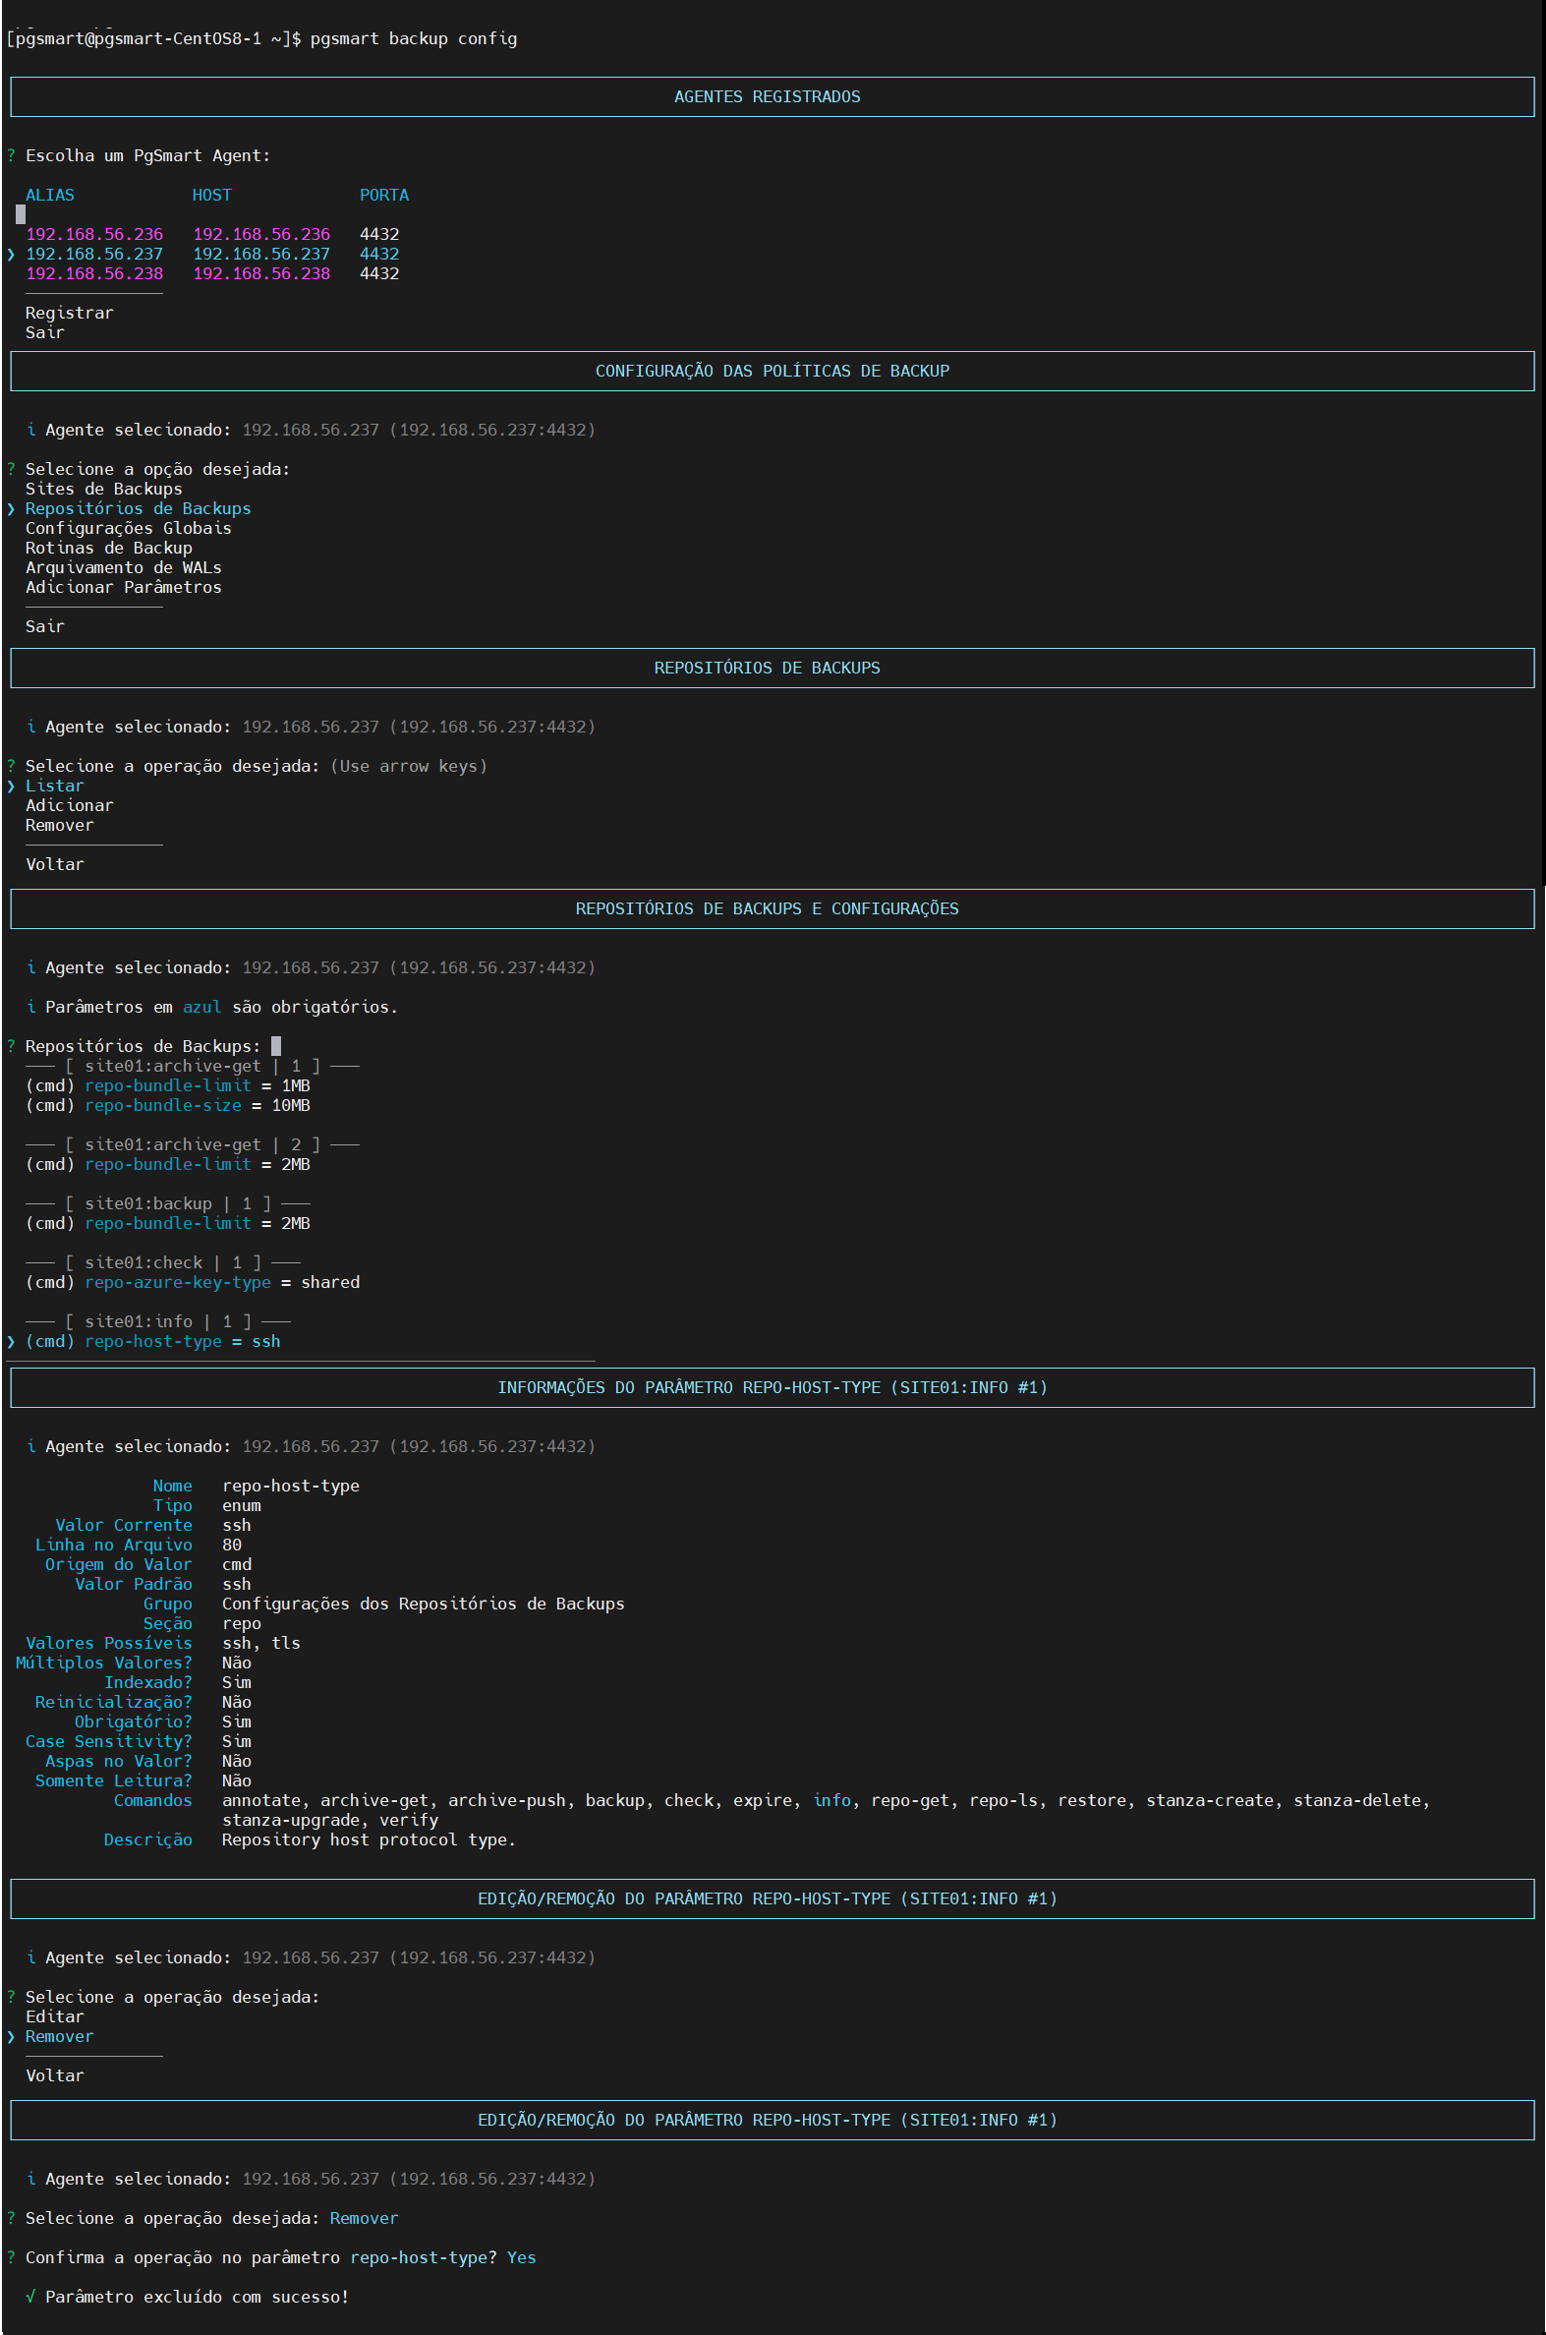Select highlighted agent alias 192.168.56.237
1546x2335 pixels.
[x=94, y=254]
